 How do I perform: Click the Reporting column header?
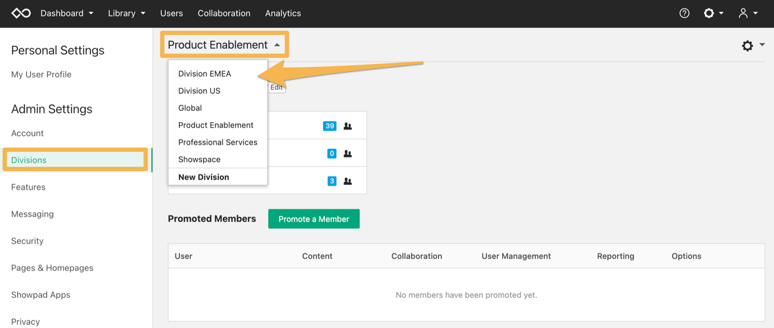[615, 256]
